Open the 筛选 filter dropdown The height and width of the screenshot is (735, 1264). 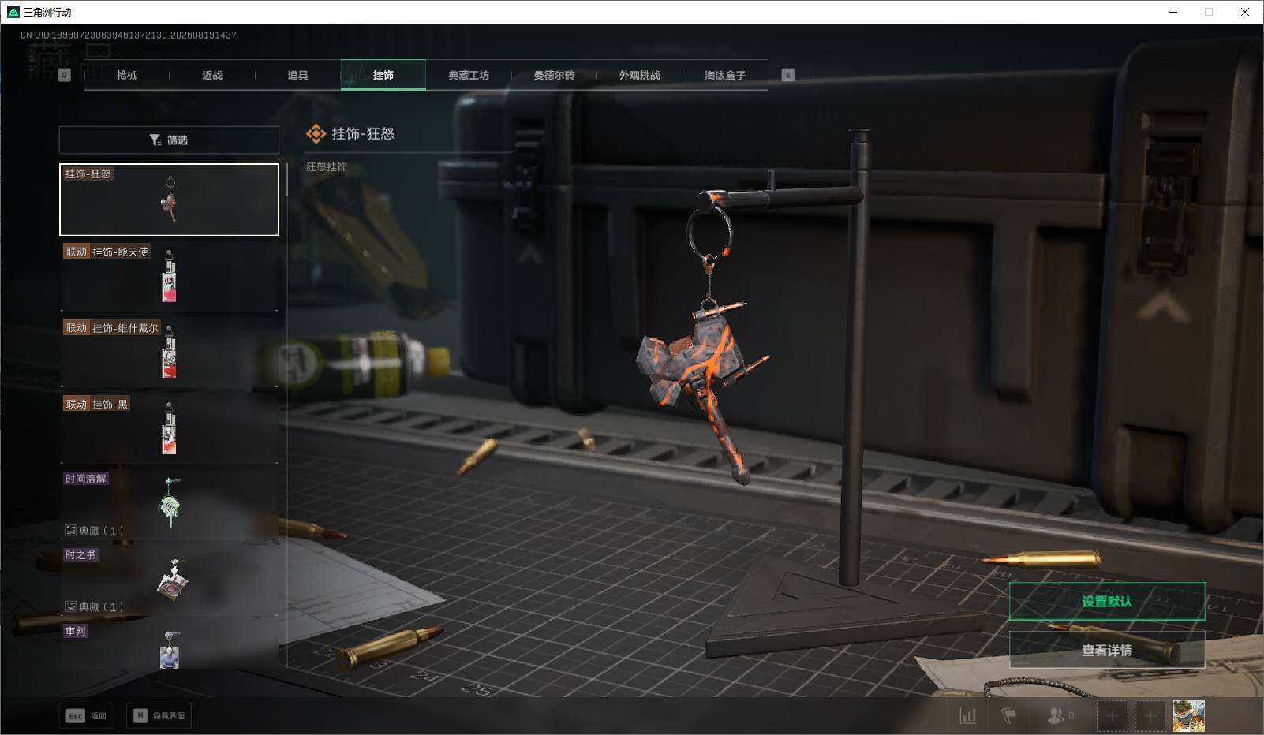point(169,140)
